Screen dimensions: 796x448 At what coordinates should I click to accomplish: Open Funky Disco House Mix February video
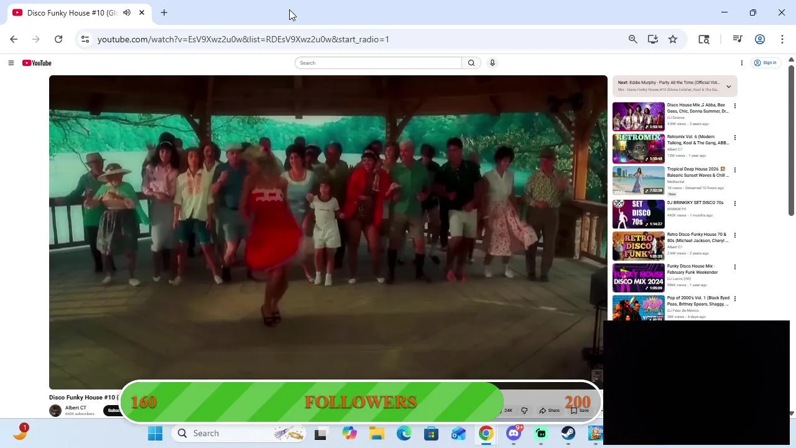click(639, 278)
